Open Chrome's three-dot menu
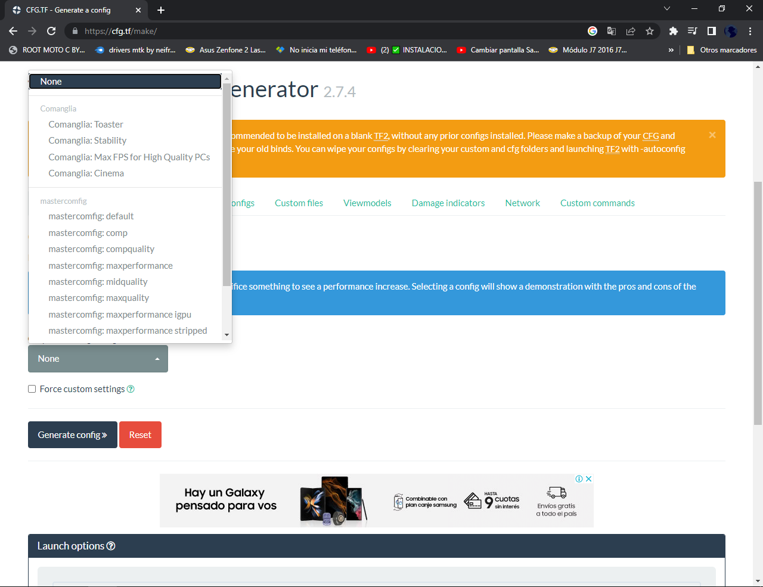Image resolution: width=763 pixels, height=587 pixels. pos(750,31)
